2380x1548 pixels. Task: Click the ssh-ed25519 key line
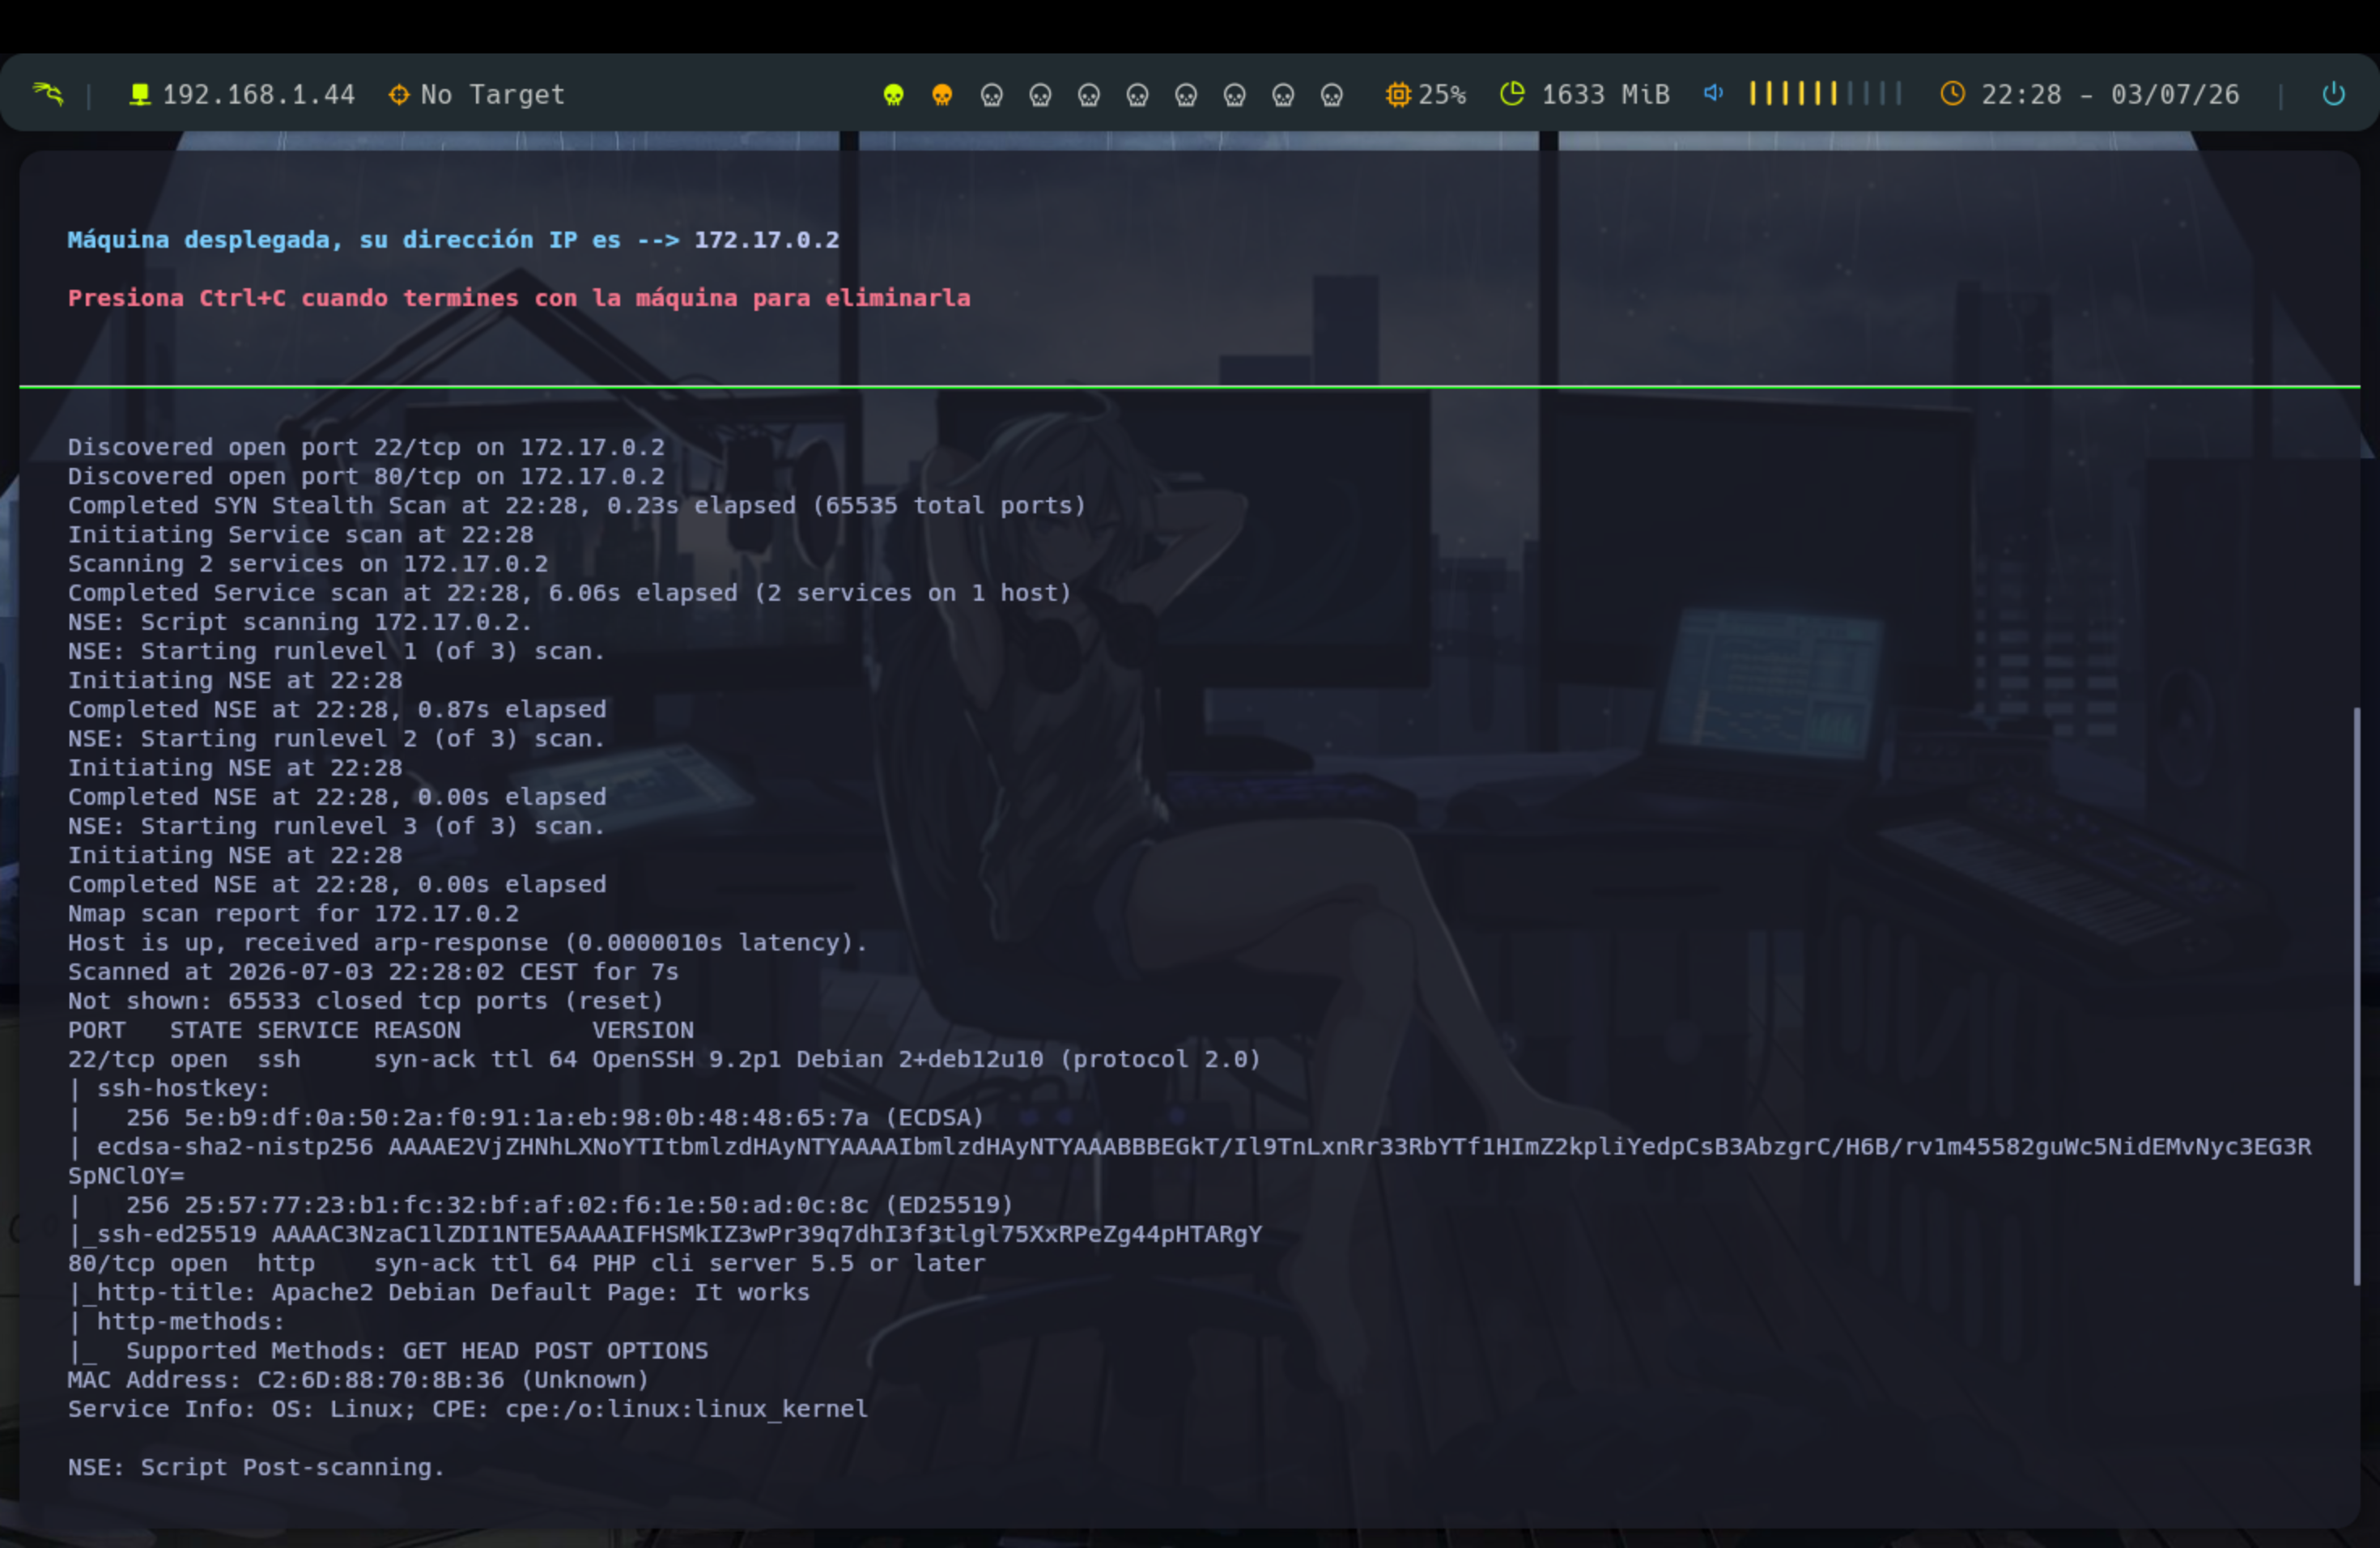tap(665, 1234)
